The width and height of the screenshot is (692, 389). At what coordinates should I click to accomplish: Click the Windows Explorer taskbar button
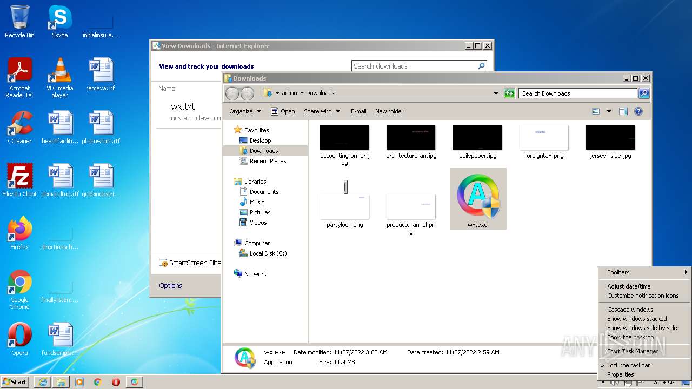[61, 382]
